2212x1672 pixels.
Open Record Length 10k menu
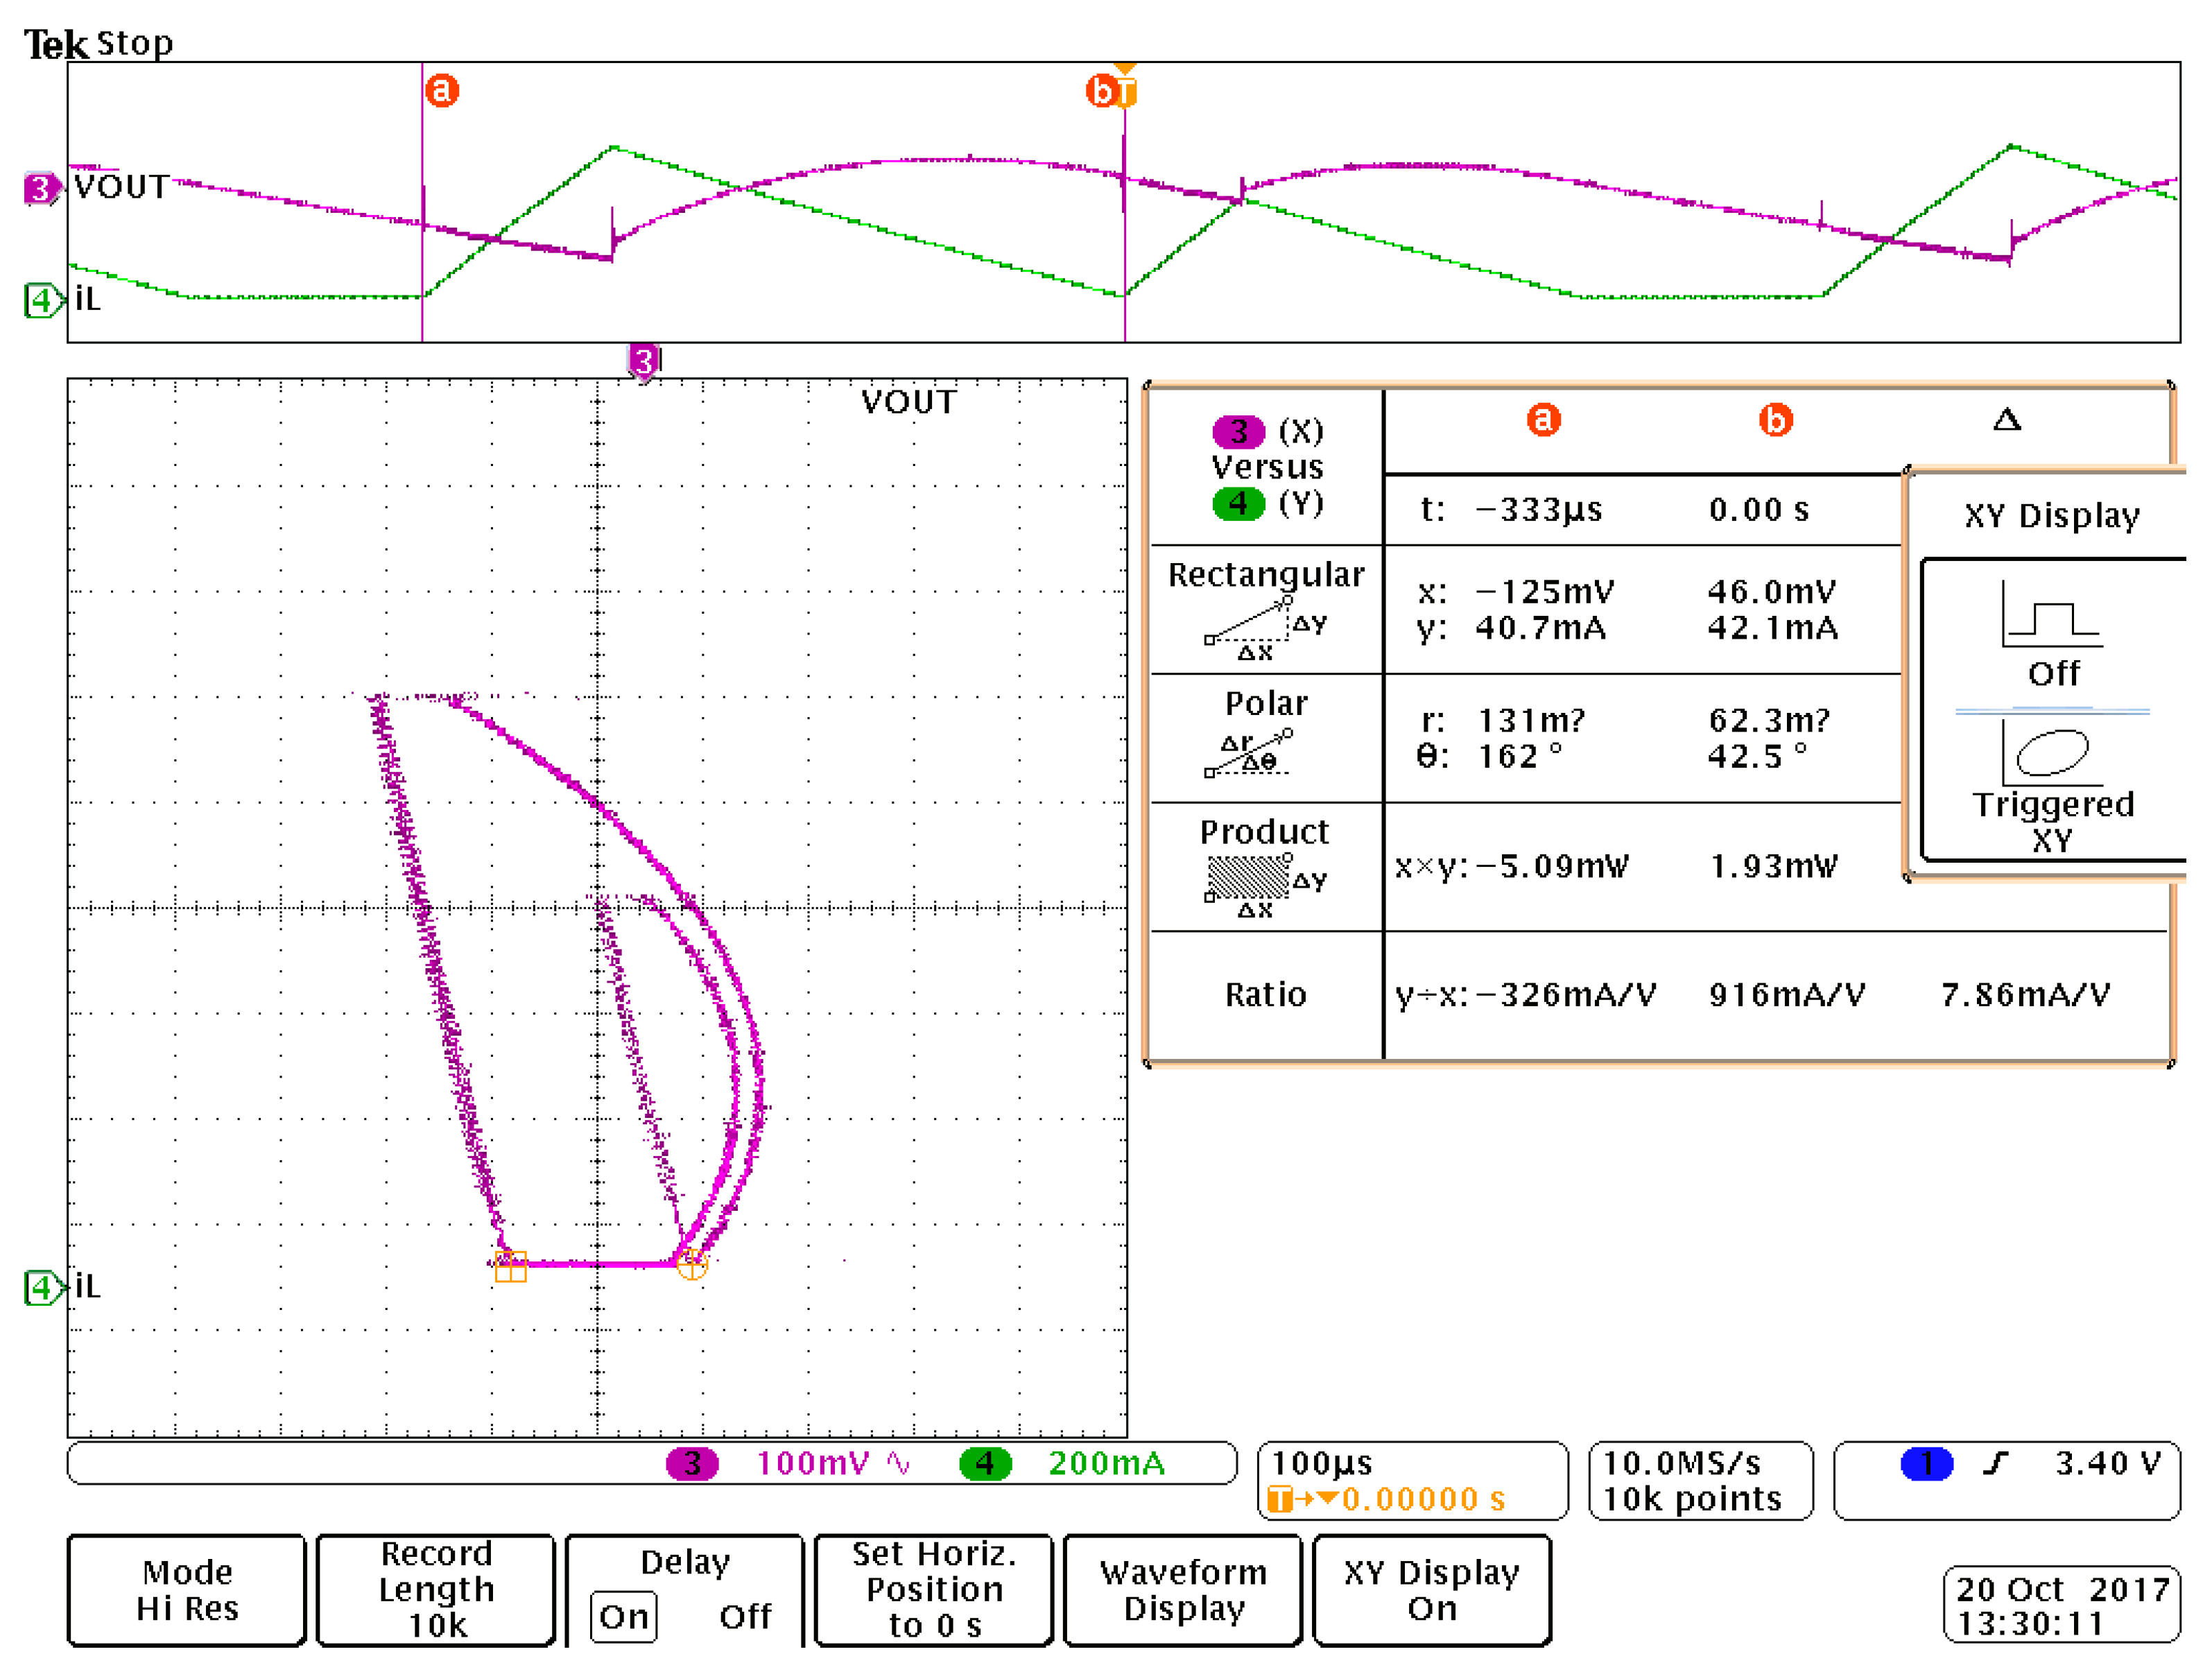point(436,1590)
